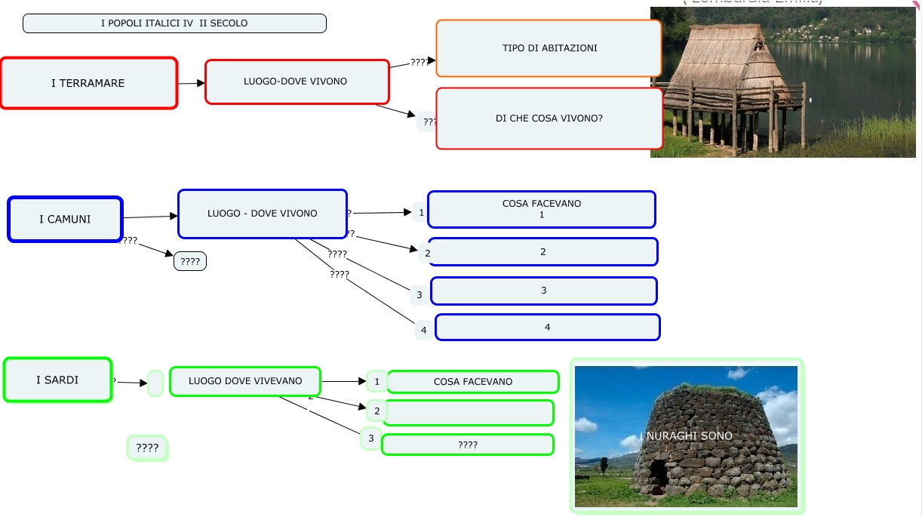Open the i NURAGHI SONO stone tower image
The height and width of the screenshot is (517, 922).
(x=686, y=436)
